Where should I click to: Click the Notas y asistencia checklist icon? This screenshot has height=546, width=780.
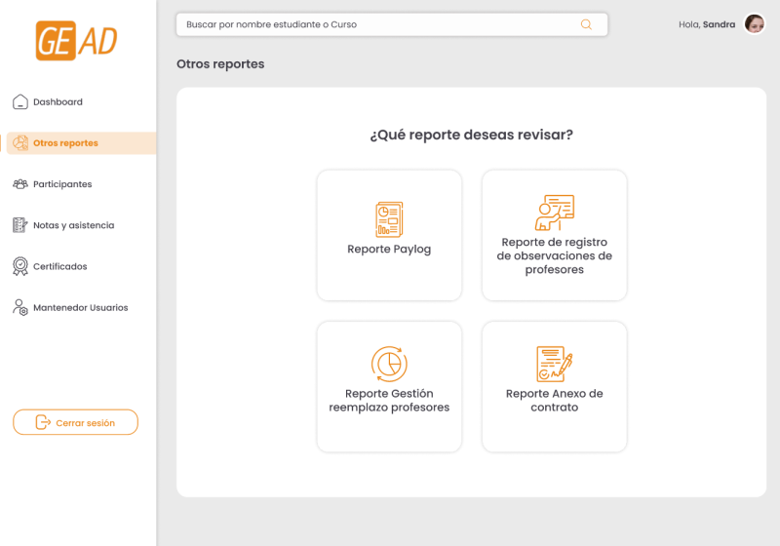click(19, 225)
